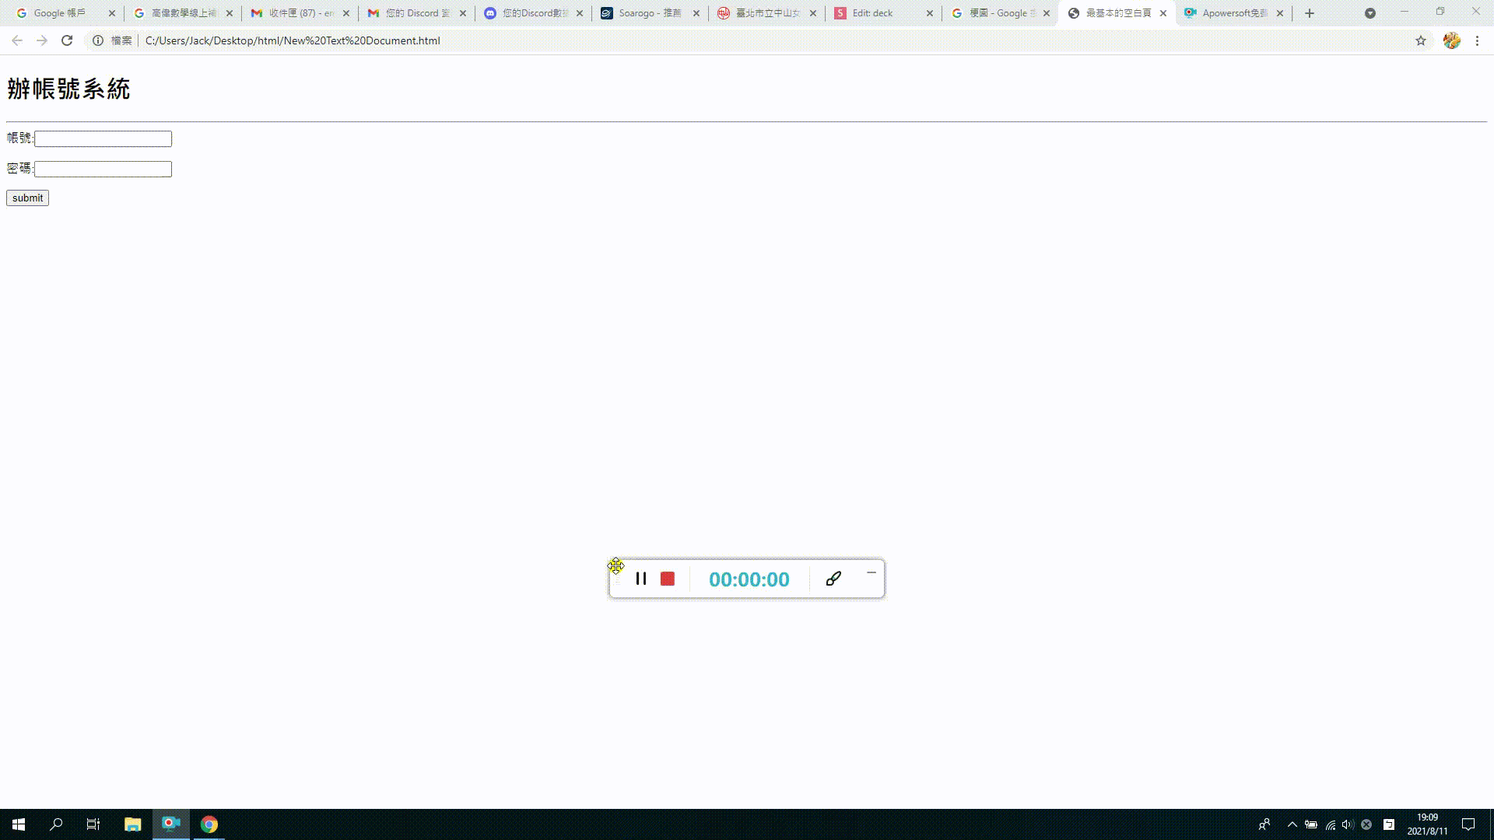Open the Chrome three-dot menu
1494x840 pixels.
click(x=1477, y=40)
